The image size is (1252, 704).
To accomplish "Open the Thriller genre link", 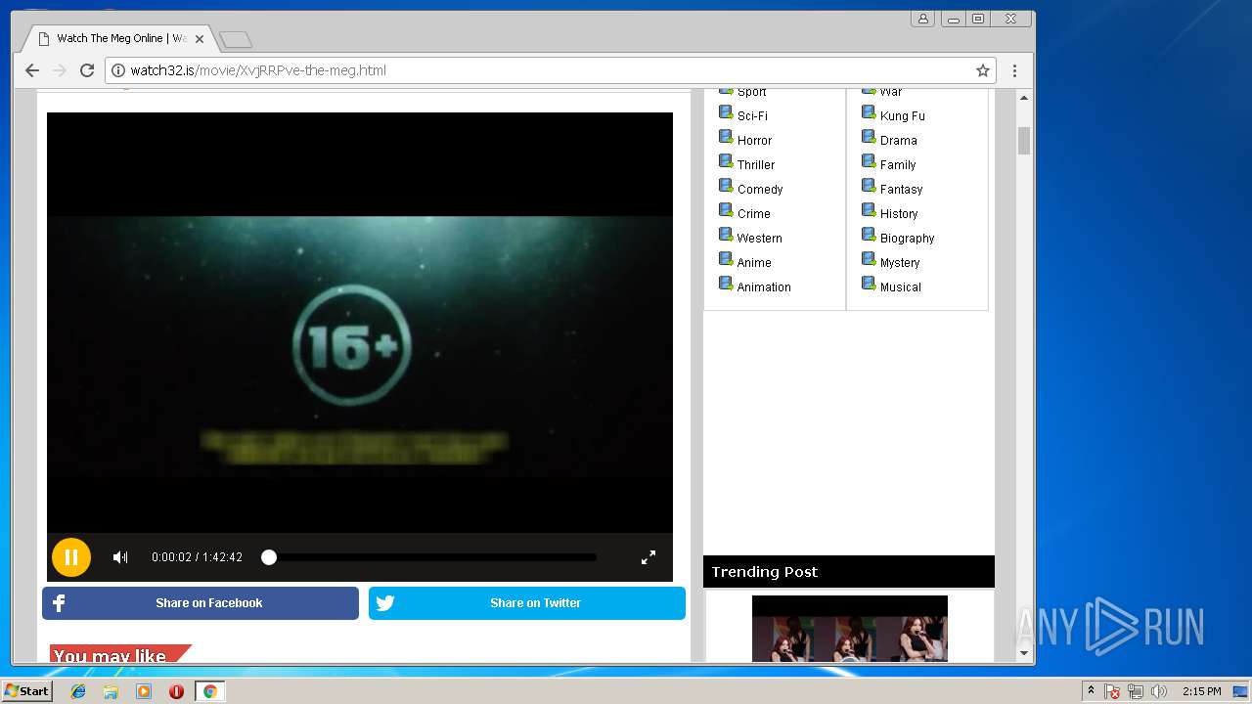I will tap(756, 164).
